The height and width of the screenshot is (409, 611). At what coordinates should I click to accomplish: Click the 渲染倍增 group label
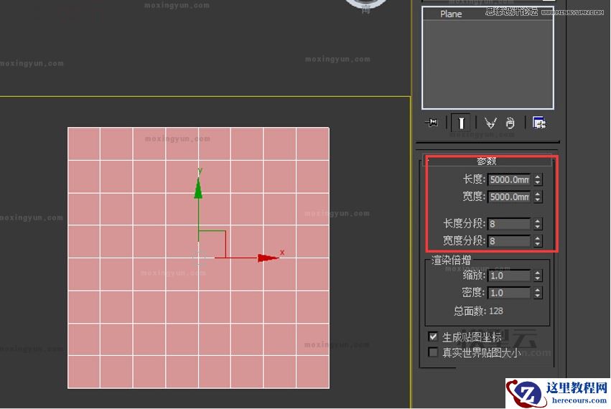[451, 260]
